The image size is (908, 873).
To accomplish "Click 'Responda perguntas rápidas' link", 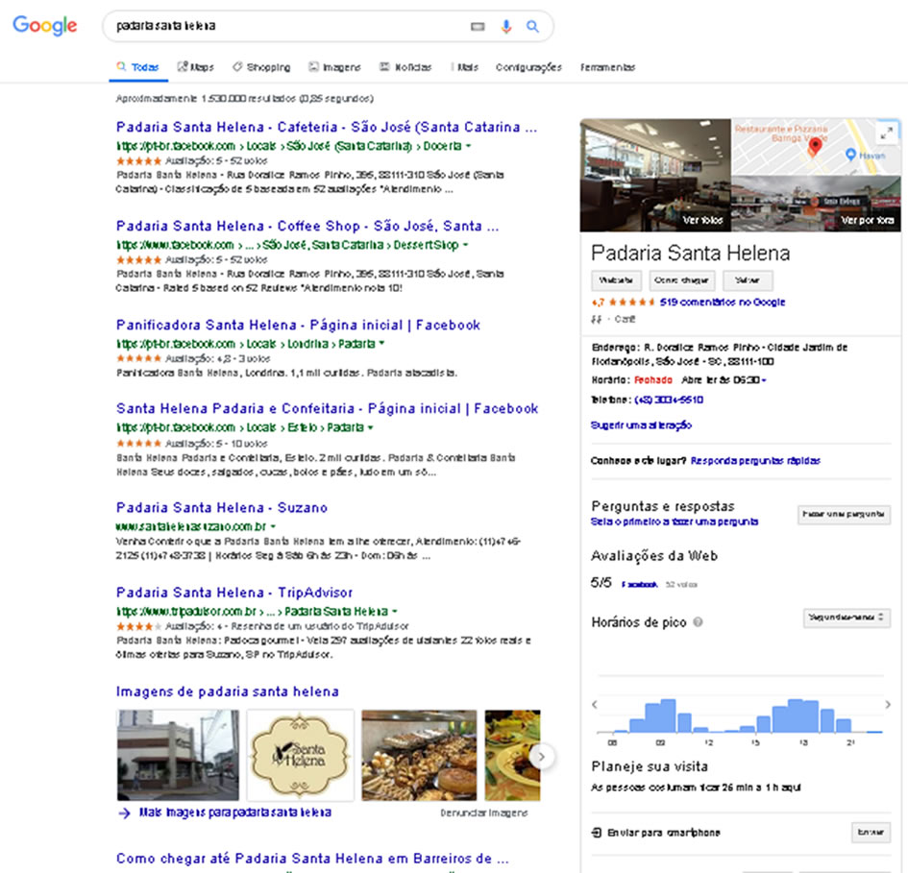I will [755, 461].
